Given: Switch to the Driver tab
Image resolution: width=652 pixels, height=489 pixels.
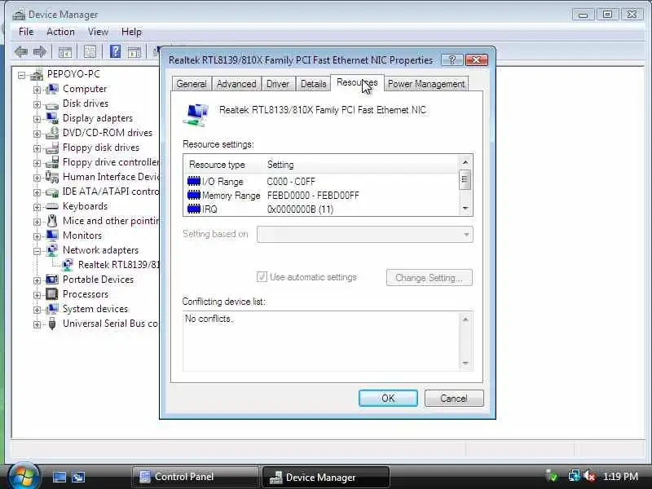Looking at the screenshot, I should 278,84.
